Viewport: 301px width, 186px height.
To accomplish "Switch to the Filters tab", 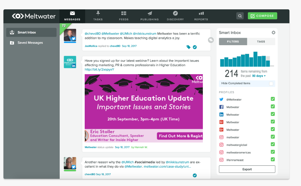I will (233, 41).
